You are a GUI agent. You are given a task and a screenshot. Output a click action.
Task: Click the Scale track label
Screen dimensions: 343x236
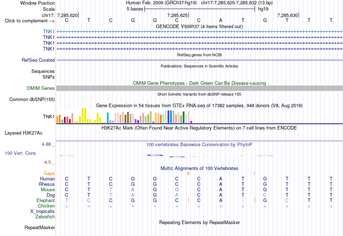tap(49, 9)
